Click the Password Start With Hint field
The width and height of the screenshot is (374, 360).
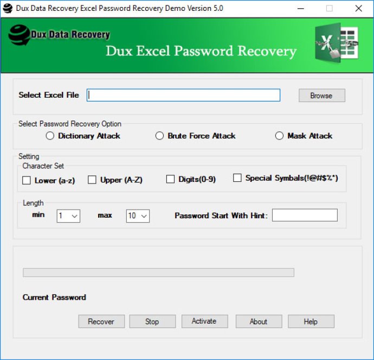click(x=305, y=215)
